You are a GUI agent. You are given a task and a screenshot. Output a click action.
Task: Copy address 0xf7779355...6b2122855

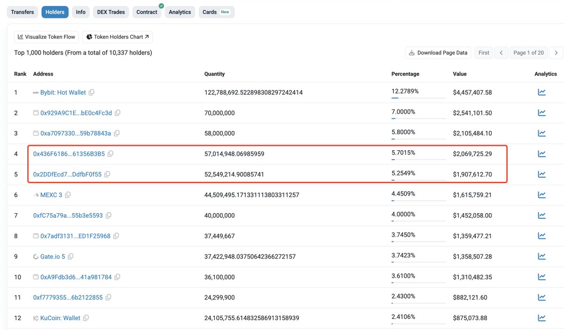point(109,297)
